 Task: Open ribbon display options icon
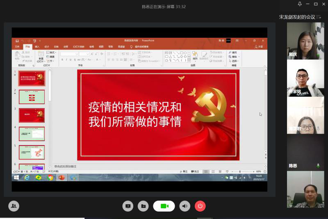pos(237,41)
